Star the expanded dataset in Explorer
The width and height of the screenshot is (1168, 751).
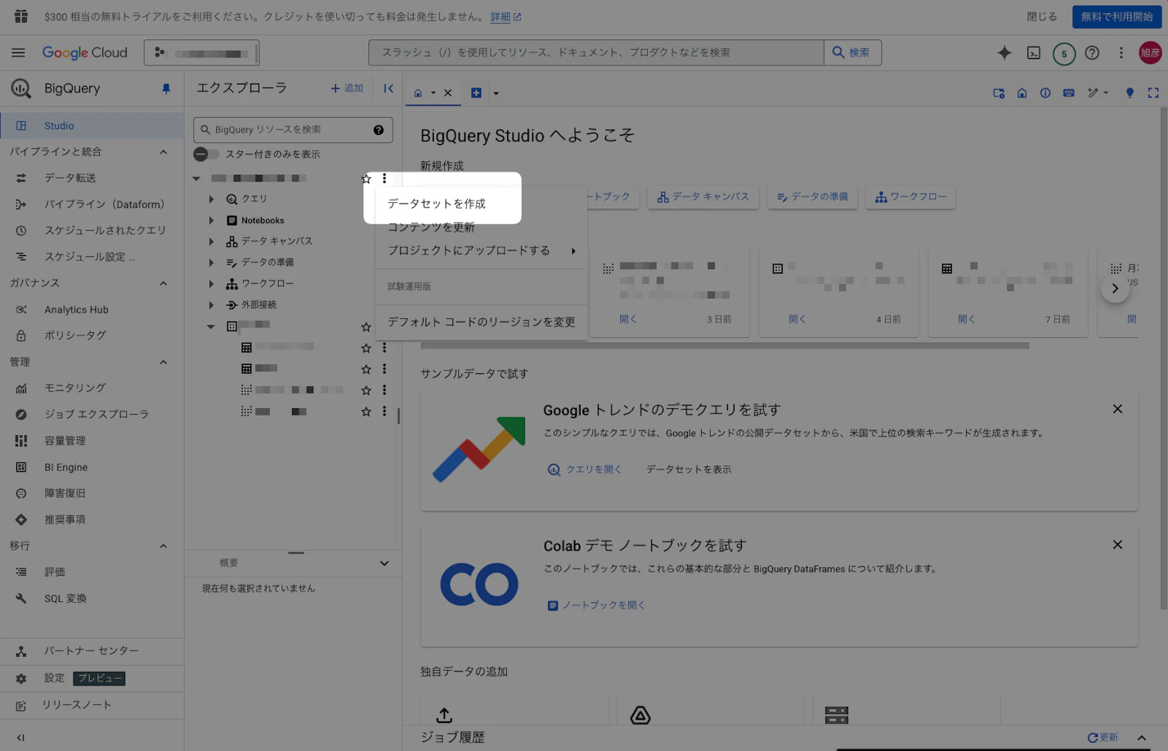(x=366, y=326)
